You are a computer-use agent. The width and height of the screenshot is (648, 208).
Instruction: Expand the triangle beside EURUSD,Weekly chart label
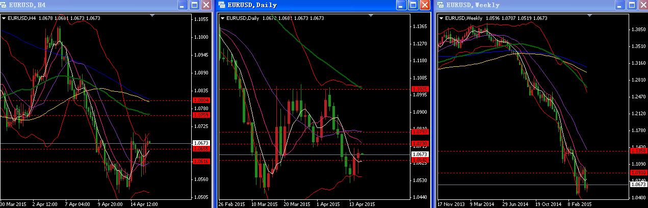point(442,18)
